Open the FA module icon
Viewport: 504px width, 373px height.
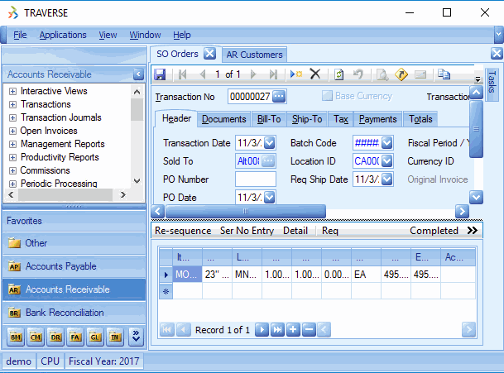(x=75, y=337)
